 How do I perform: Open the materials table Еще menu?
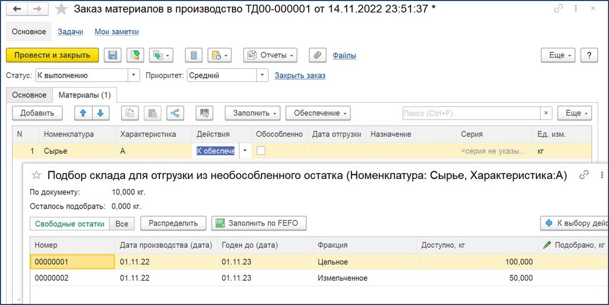(575, 114)
